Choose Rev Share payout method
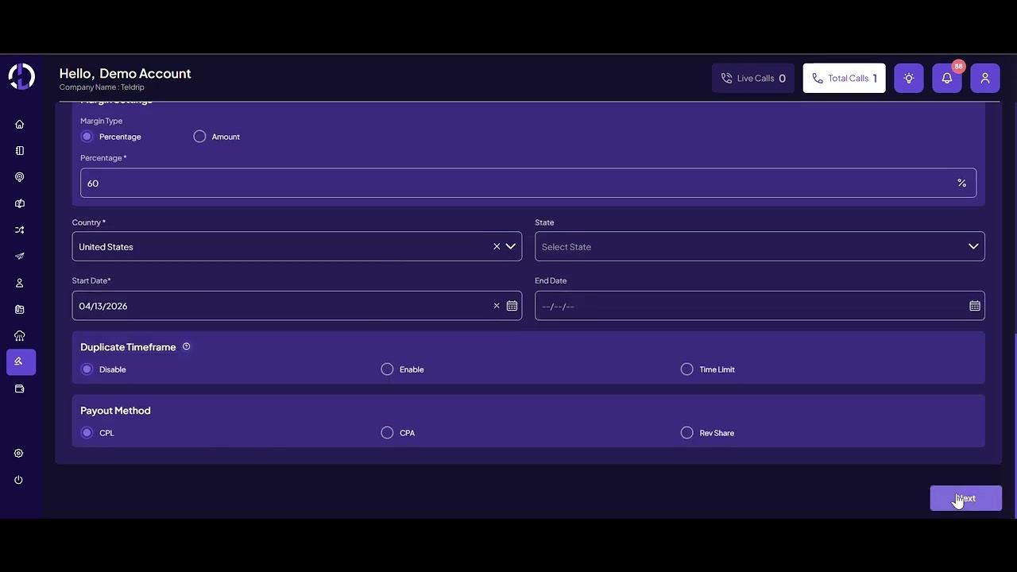 (687, 433)
